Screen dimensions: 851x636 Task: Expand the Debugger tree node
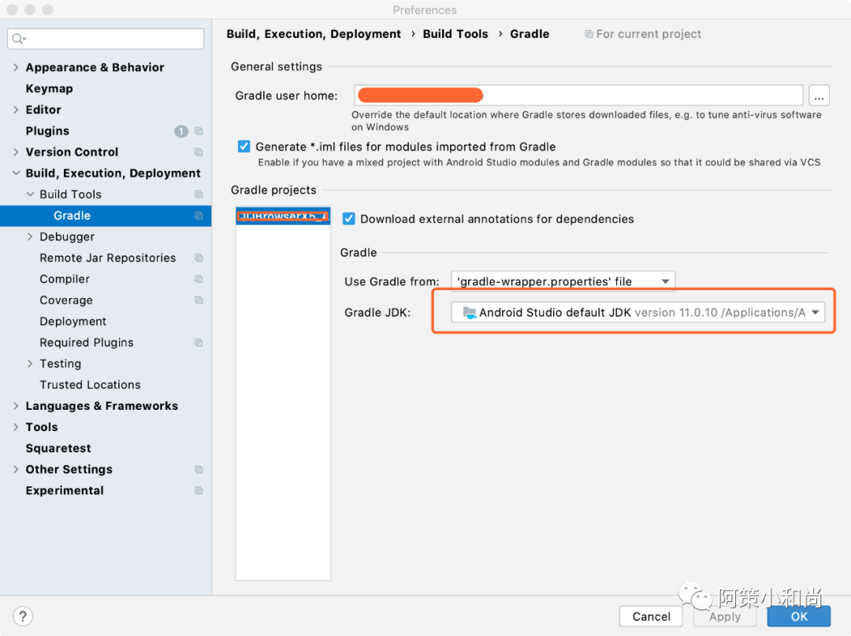(x=30, y=237)
